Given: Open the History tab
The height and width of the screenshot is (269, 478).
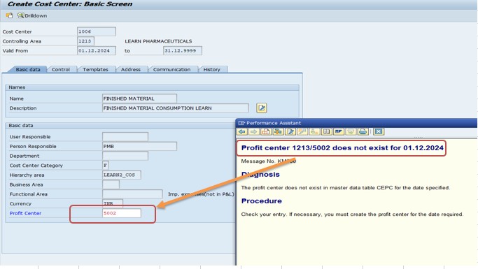Looking at the screenshot, I should point(212,69).
